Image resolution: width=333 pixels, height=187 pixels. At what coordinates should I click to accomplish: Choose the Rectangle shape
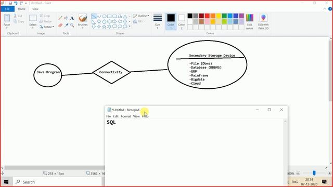109,16
